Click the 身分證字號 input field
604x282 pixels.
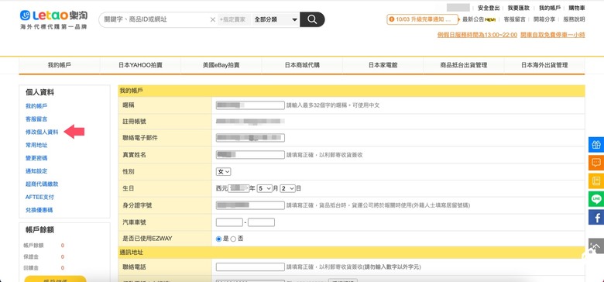pyautogui.click(x=250, y=205)
